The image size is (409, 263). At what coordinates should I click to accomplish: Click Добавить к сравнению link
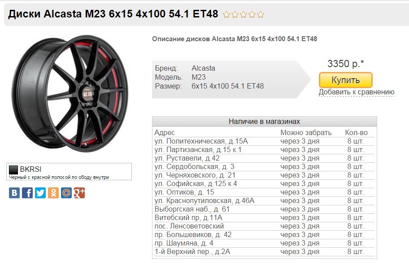tap(357, 92)
